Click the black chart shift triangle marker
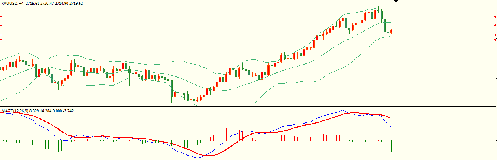The width and height of the screenshot is (497, 160). click(x=396, y=1)
